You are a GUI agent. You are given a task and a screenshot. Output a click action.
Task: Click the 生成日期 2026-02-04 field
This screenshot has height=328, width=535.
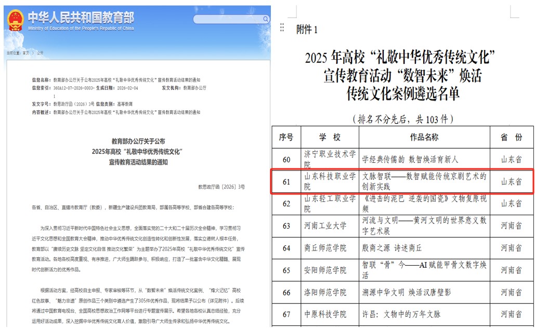click(118, 88)
